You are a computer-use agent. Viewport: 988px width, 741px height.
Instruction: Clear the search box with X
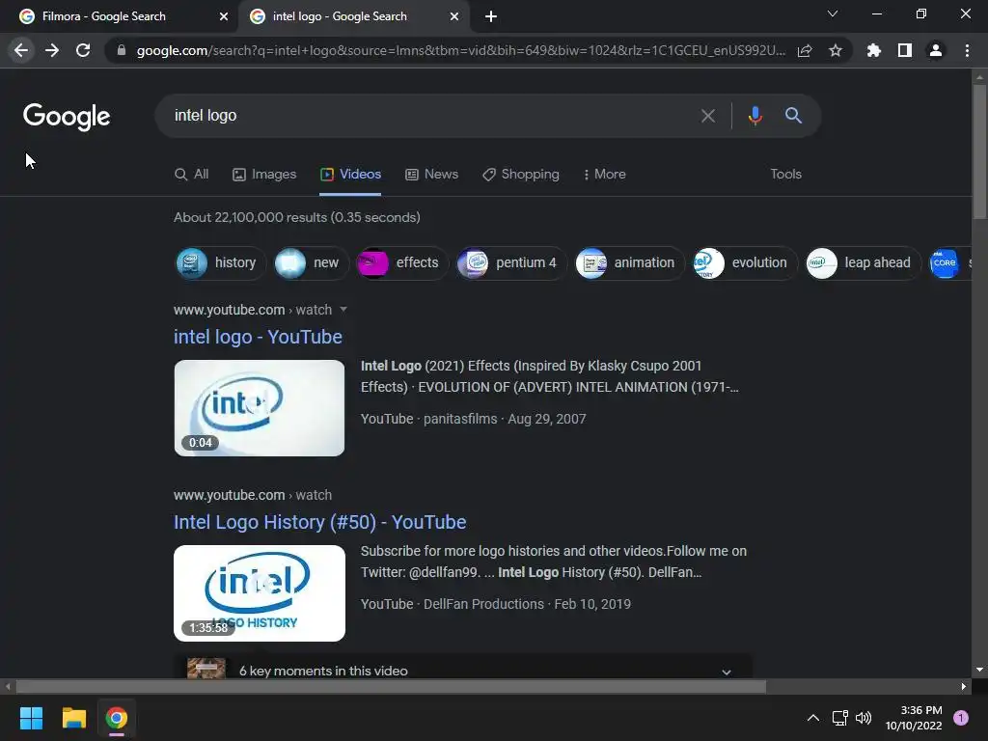pos(708,116)
